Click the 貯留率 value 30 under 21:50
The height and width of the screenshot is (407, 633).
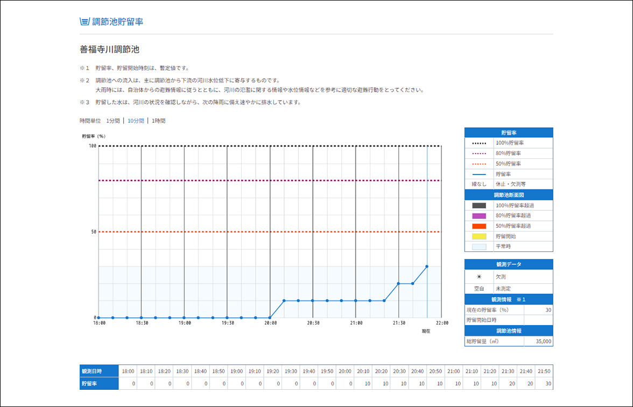(x=548, y=383)
